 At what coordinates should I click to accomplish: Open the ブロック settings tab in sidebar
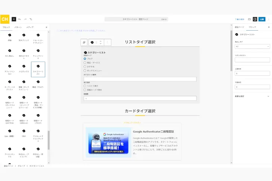click(252, 27)
